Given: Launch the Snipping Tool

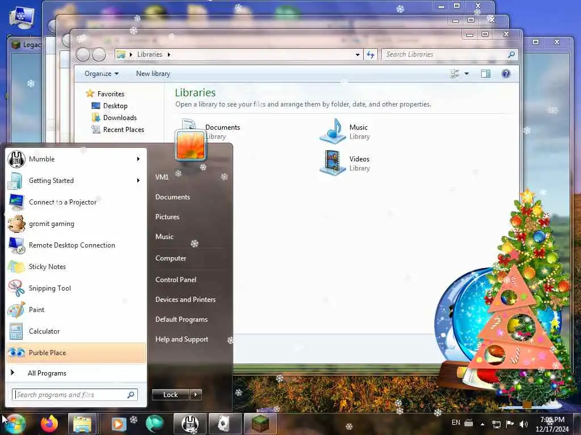Looking at the screenshot, I should click(x=76, y=288).
